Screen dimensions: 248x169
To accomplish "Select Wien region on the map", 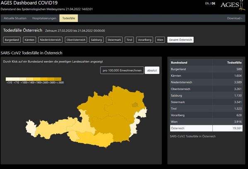I will pyautogui.click(x=135, y=105).
